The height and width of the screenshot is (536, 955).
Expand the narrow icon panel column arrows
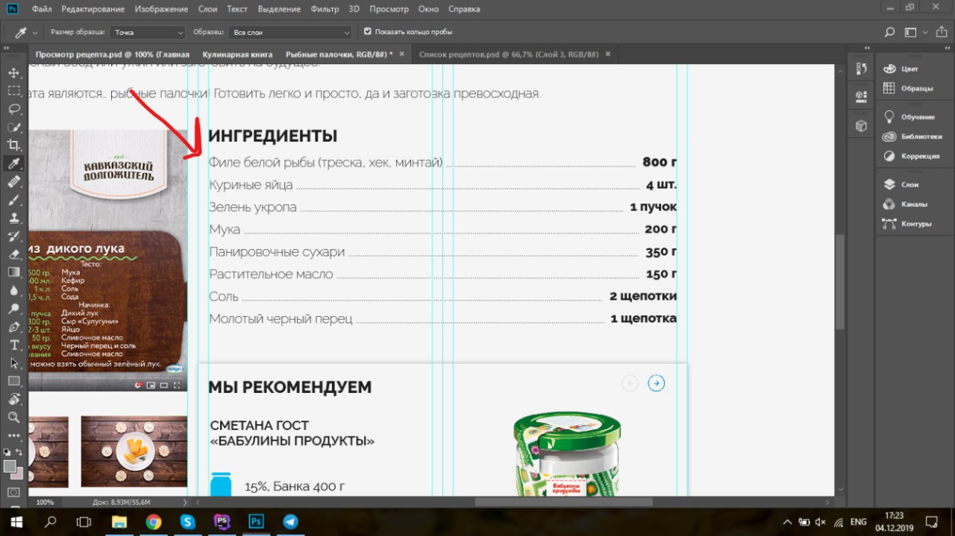tap(866, 48)
